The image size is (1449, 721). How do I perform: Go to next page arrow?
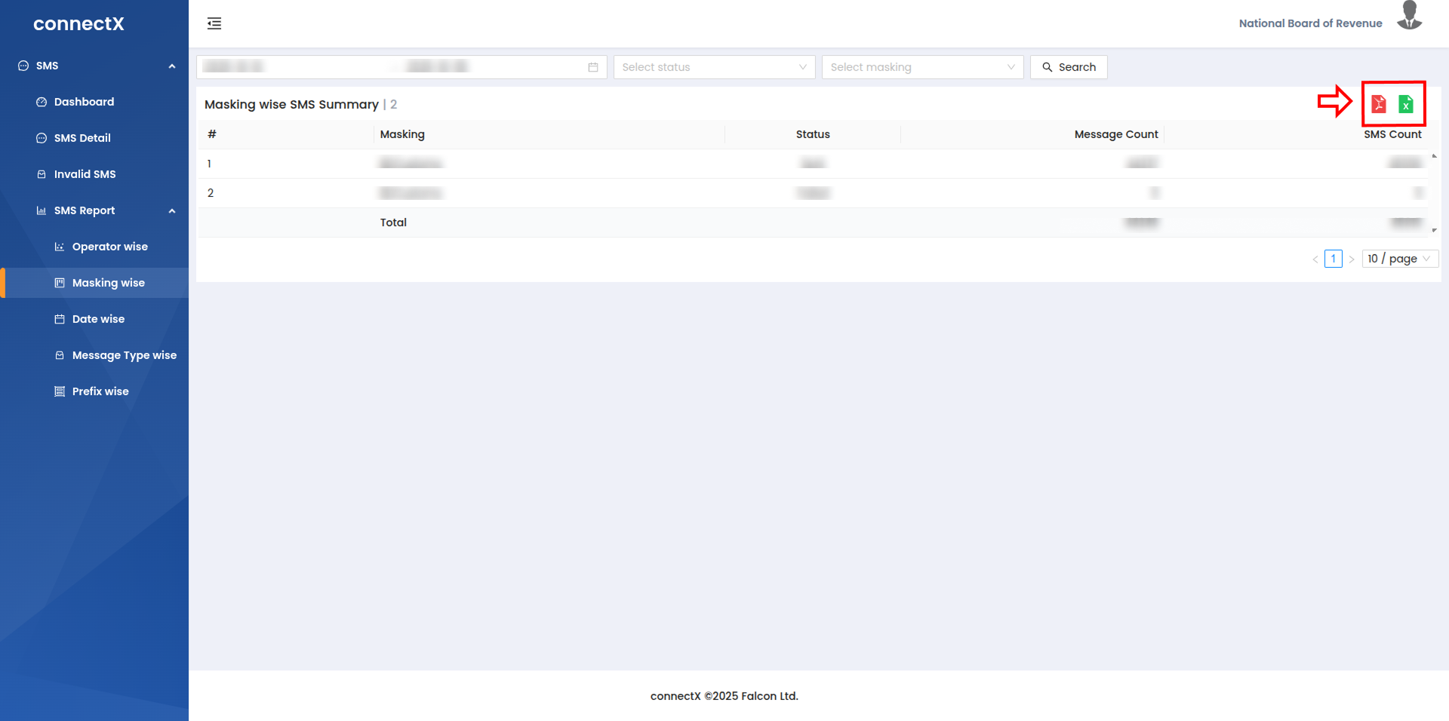1352,259
